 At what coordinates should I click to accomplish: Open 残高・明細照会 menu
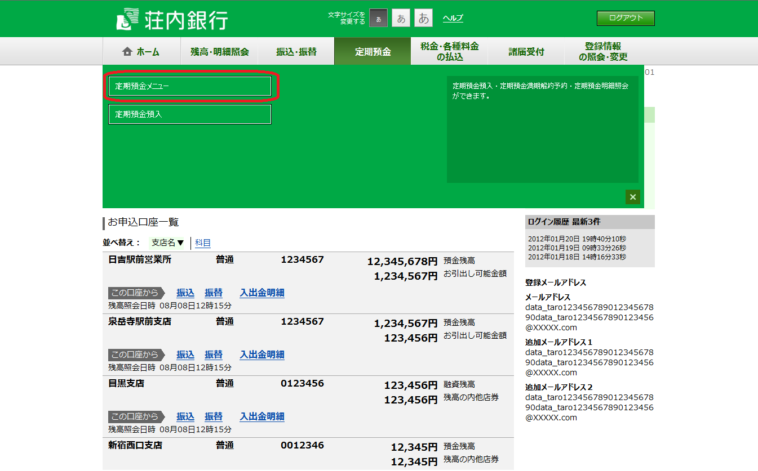pos(219,52)
